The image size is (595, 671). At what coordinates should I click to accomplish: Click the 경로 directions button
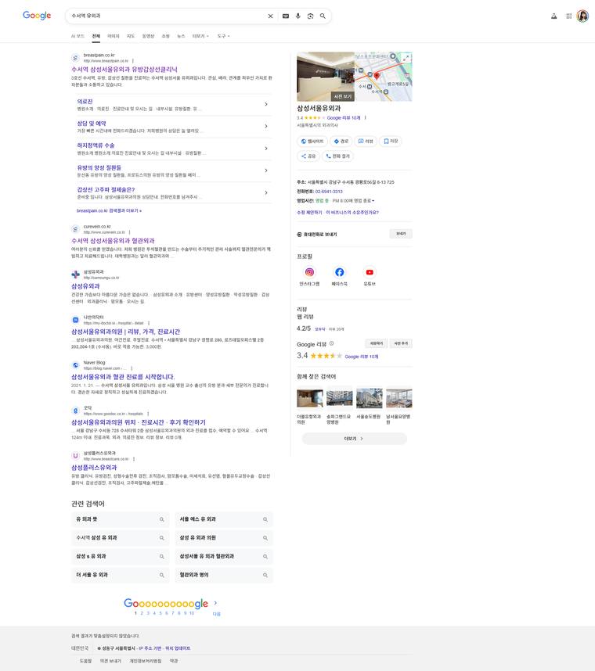tap(341, 142)
